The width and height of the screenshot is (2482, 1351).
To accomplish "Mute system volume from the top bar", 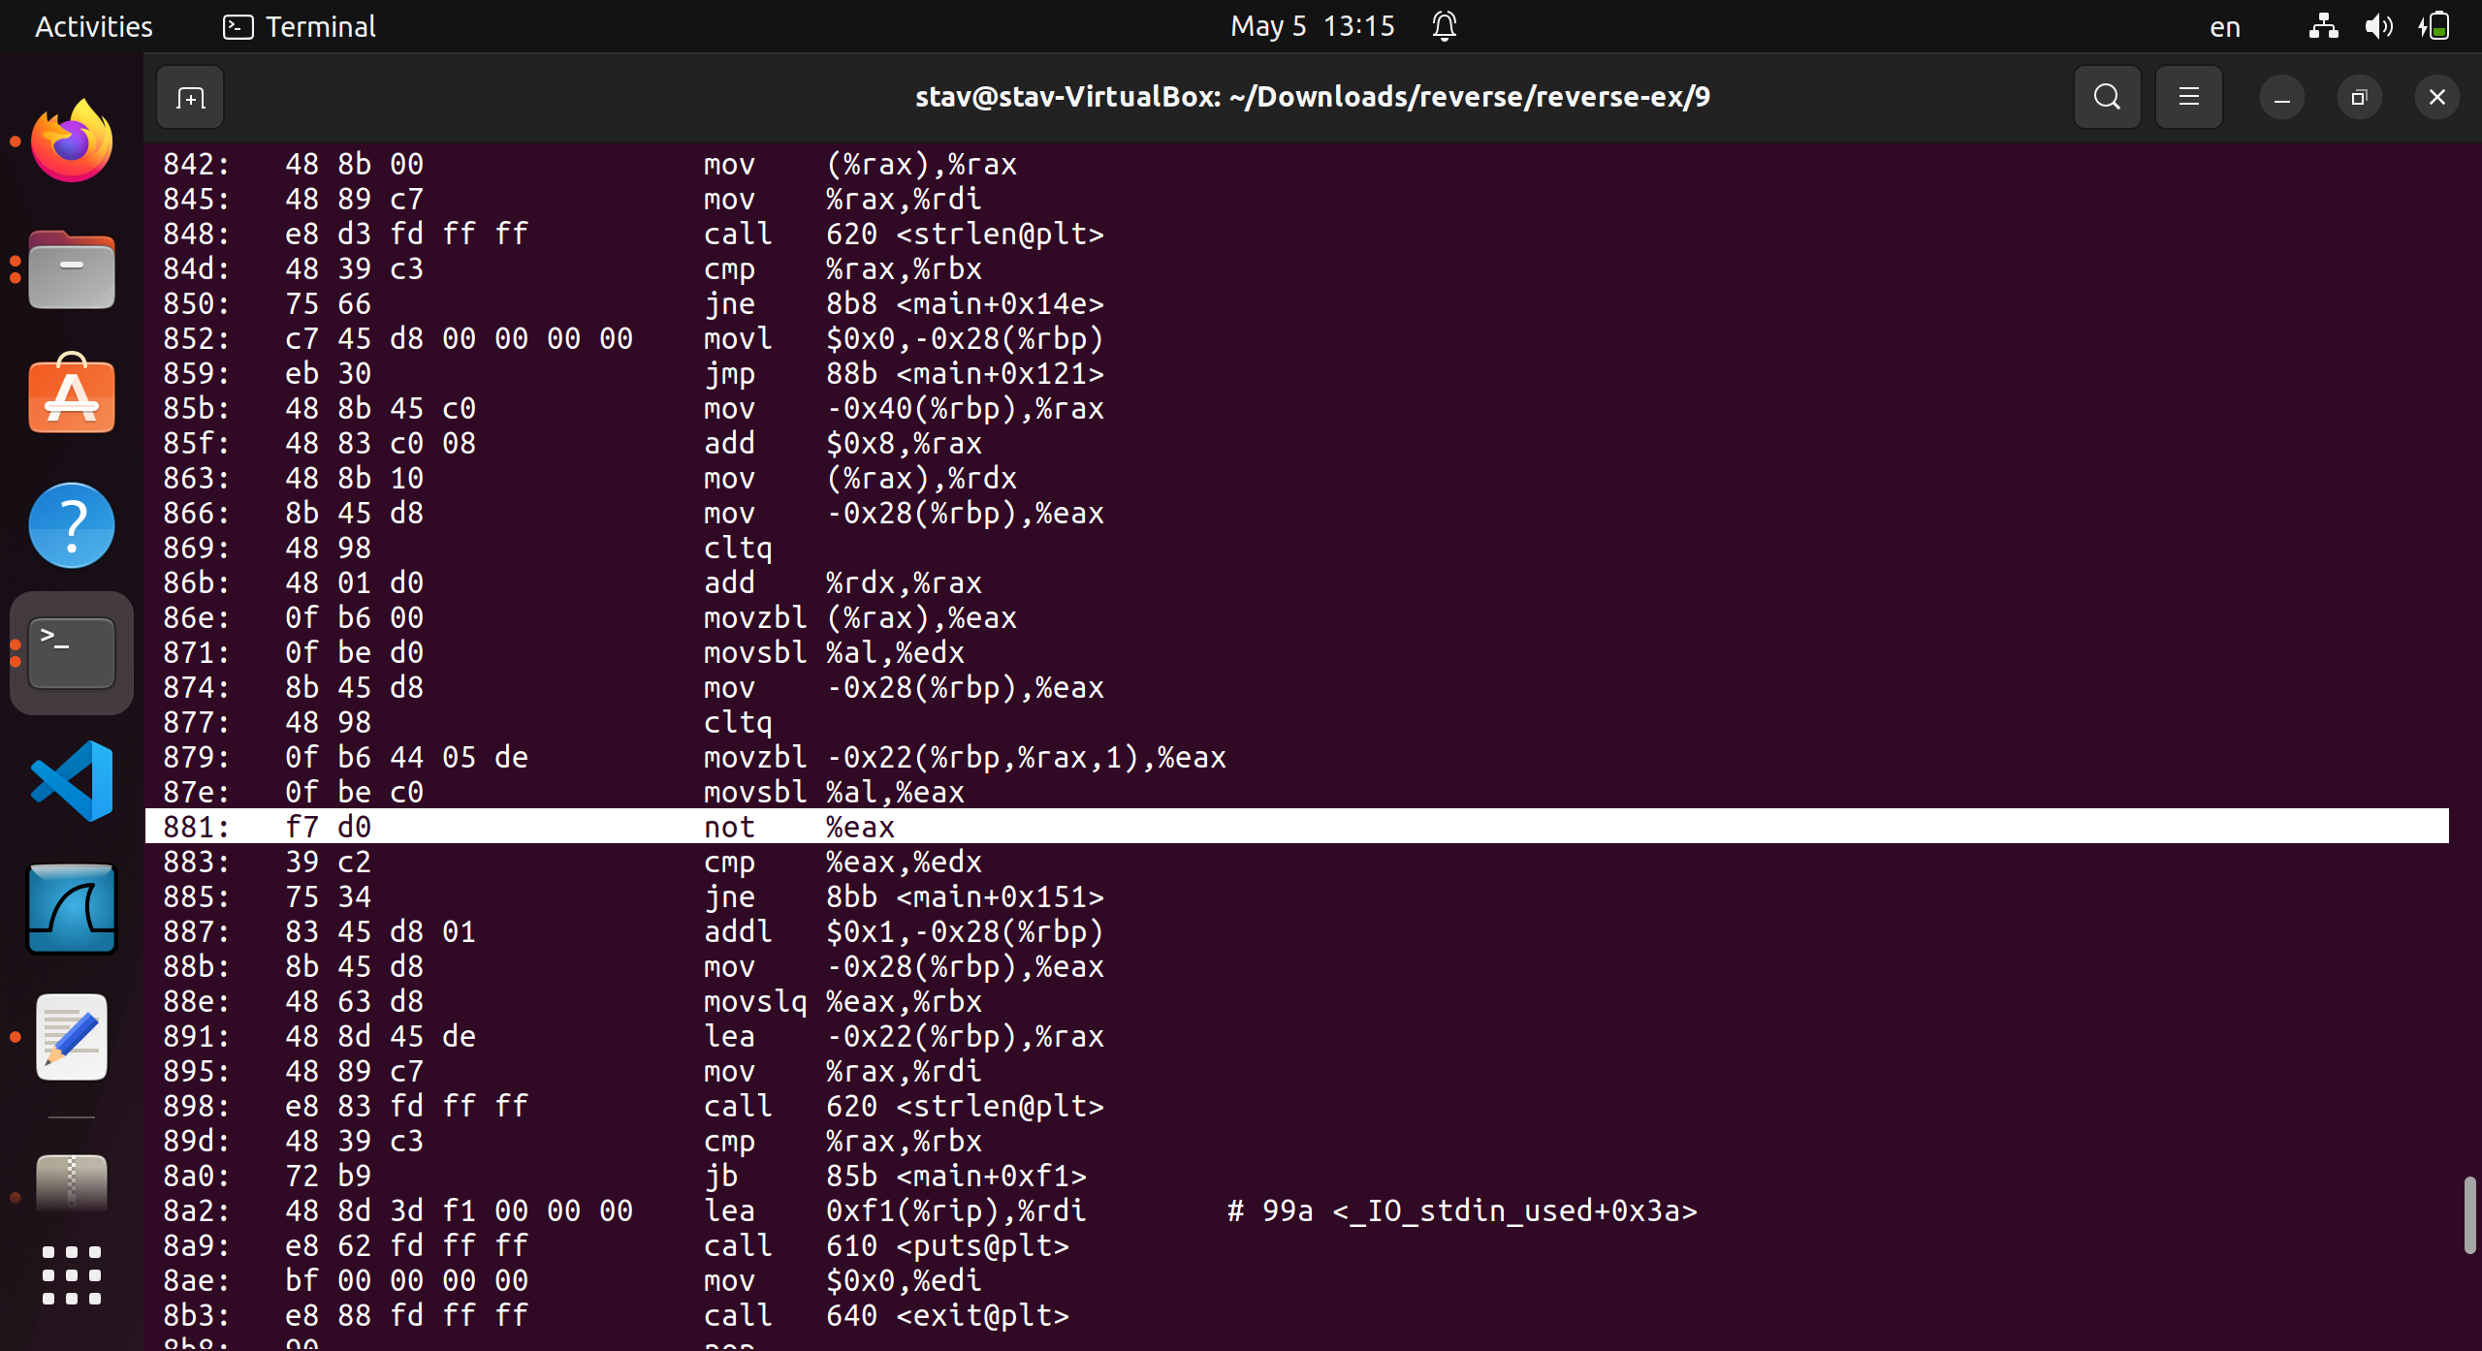I will point(2377,26).
